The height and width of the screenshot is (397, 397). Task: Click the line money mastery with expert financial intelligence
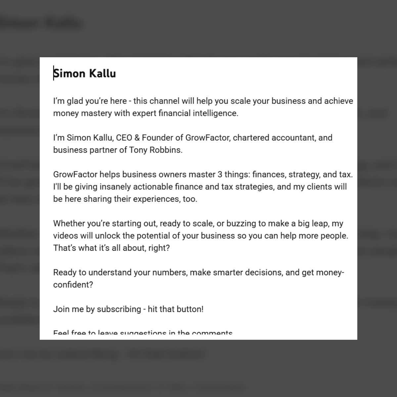click(146, 113)
